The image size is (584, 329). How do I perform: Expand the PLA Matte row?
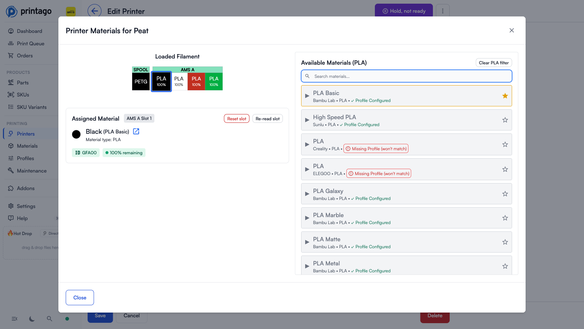pos(307,242)
